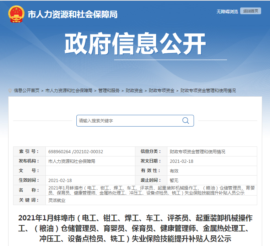Click the bold article title heading

(135, 228)
